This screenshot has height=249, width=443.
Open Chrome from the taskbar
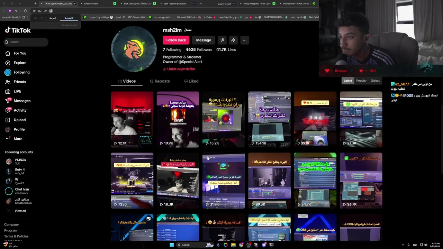241,245
